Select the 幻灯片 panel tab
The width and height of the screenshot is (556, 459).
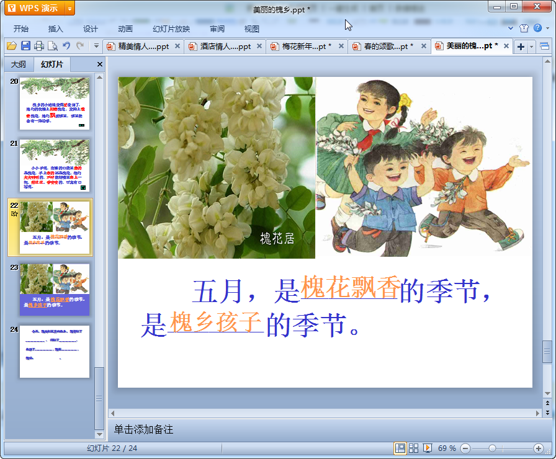pyautogui.click(x=52, y=64)
